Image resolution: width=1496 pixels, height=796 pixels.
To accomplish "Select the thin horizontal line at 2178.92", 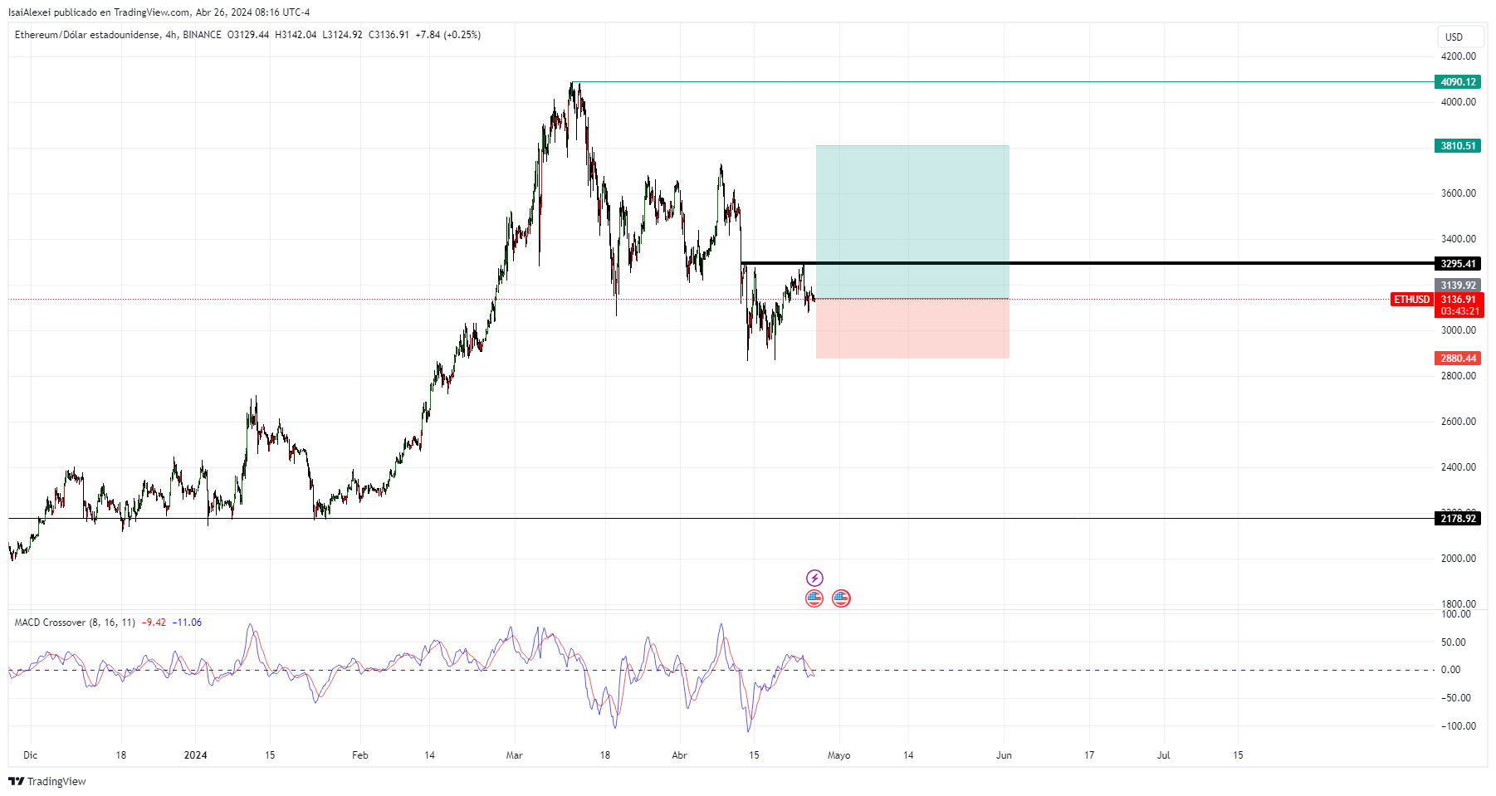I will coord(721,519).
